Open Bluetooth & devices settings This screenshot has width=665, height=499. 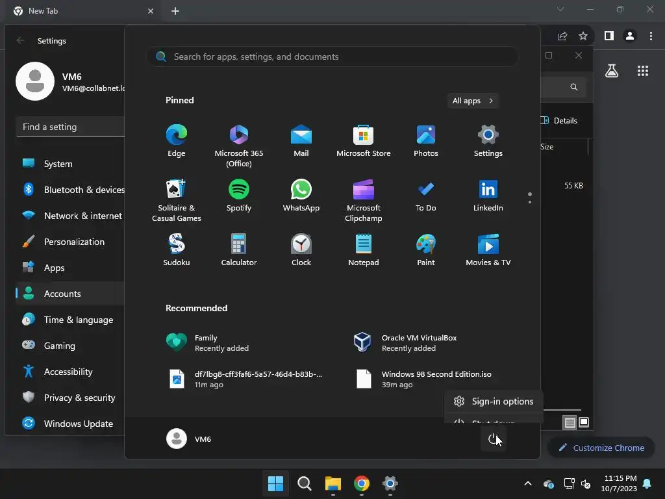pyautogui.click(x=70, y=190)
